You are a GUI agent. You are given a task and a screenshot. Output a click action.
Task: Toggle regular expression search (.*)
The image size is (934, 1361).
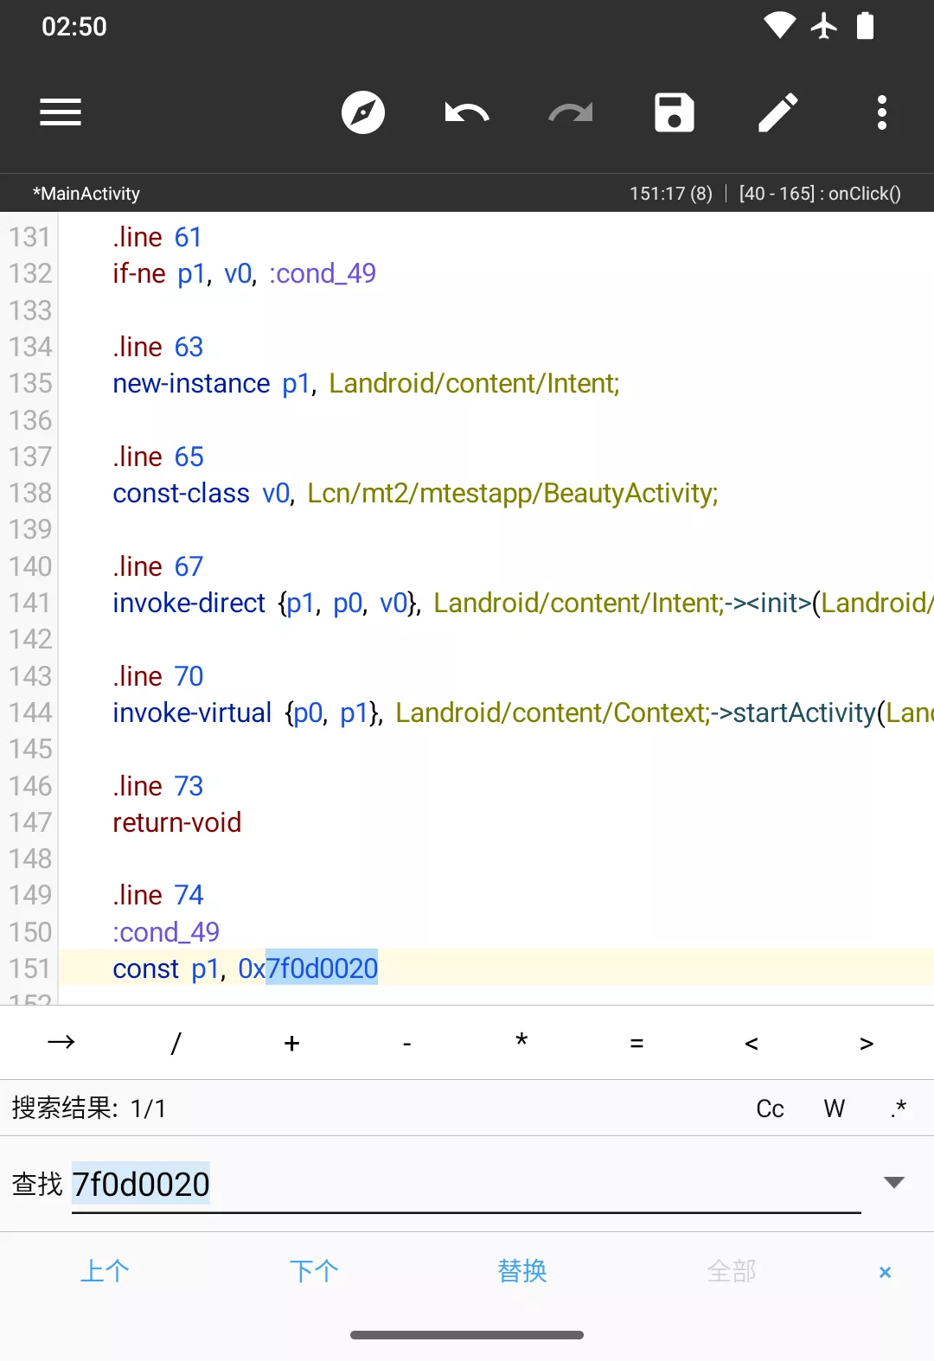pos(899,1109)
